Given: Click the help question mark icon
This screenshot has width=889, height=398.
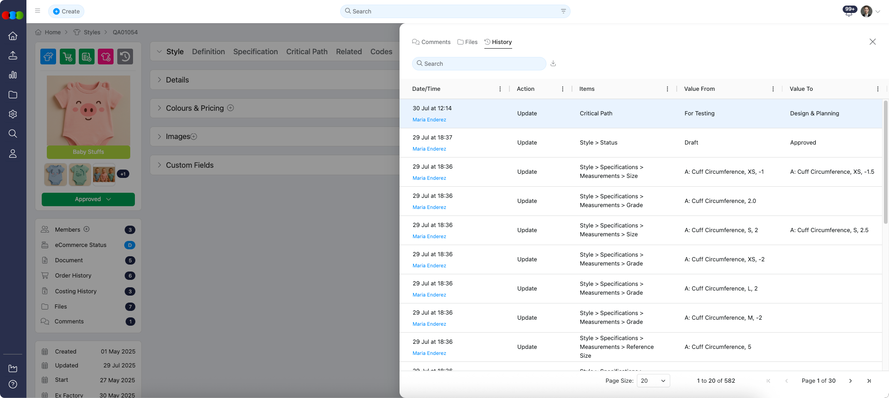Looking at the screenshot, I should point(13,384).
